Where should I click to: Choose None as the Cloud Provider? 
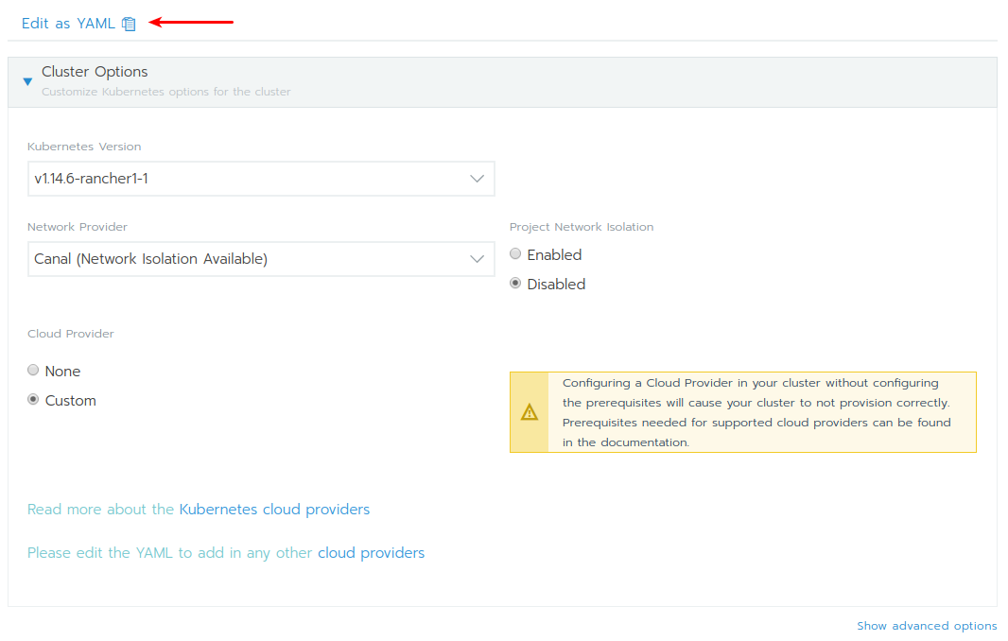pyautogui.click(x=34, y=371)
